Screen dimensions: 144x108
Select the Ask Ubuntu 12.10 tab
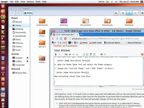point(65,34)
